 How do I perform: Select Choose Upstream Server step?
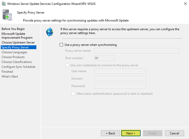18,42
